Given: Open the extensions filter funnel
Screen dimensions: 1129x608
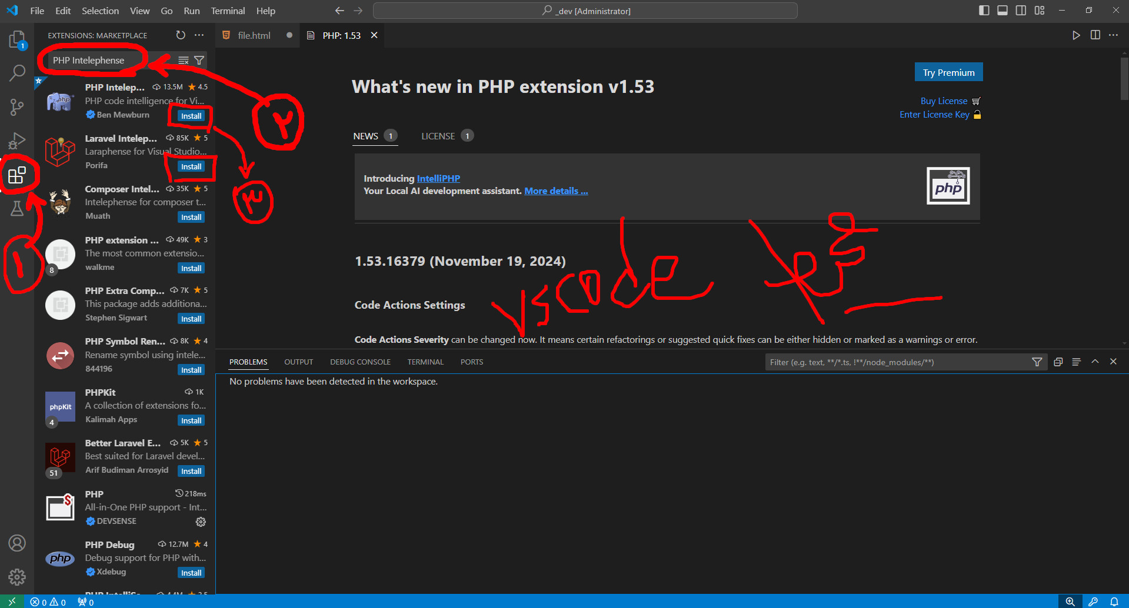Looking at the screenshot, I should [199, 60].
